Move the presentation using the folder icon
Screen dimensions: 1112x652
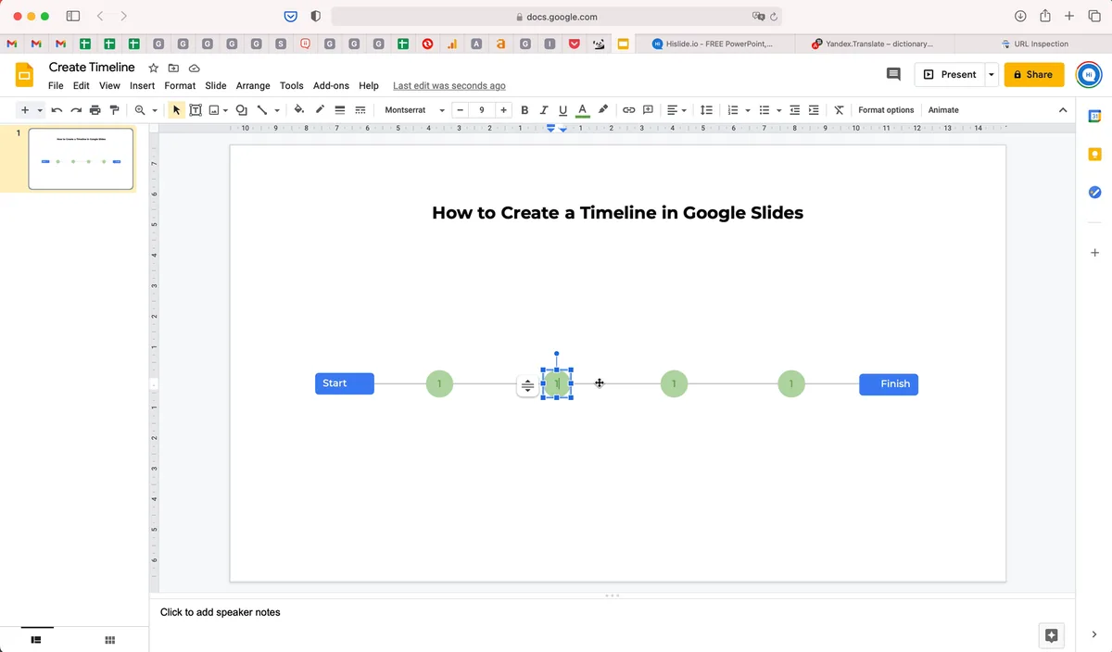[173, 68]
